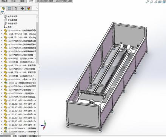Viewport: 166px width, 137px height.
Task: Select the 上视基准面 plane in the tree
Action: pyautogui.click(x=12, y=20)
